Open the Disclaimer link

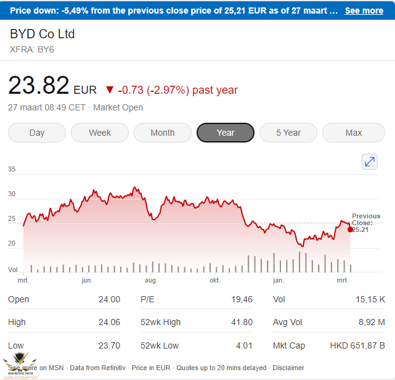point(287,368)
